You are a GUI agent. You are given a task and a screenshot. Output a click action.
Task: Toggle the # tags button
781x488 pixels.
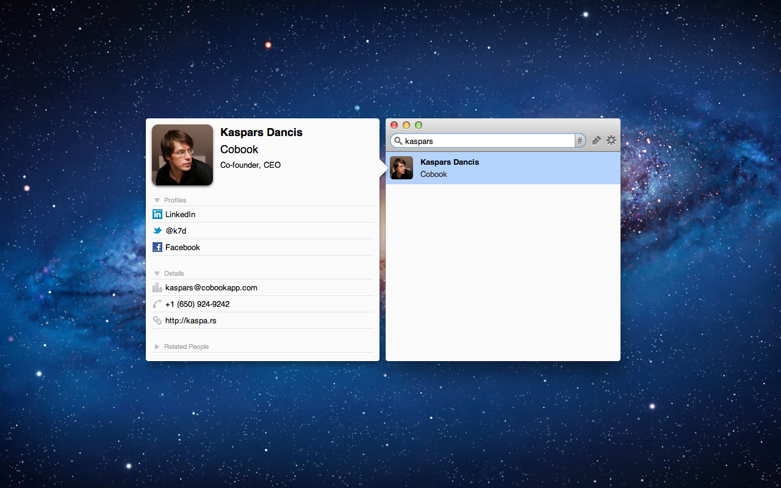(580, 141)
